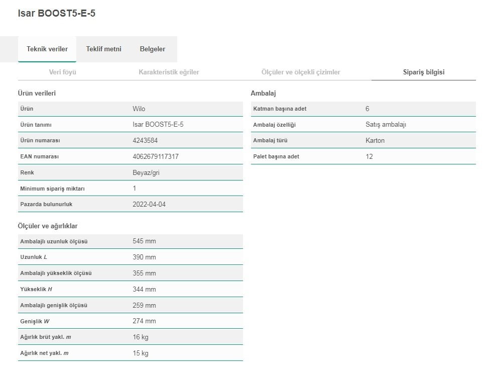Click the Ağırlık net yakl. m label
Viewport: 485px width, 365px height.
45,353
